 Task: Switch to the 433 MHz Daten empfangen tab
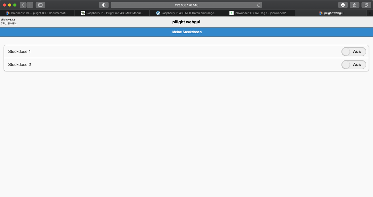pos(186,13)
